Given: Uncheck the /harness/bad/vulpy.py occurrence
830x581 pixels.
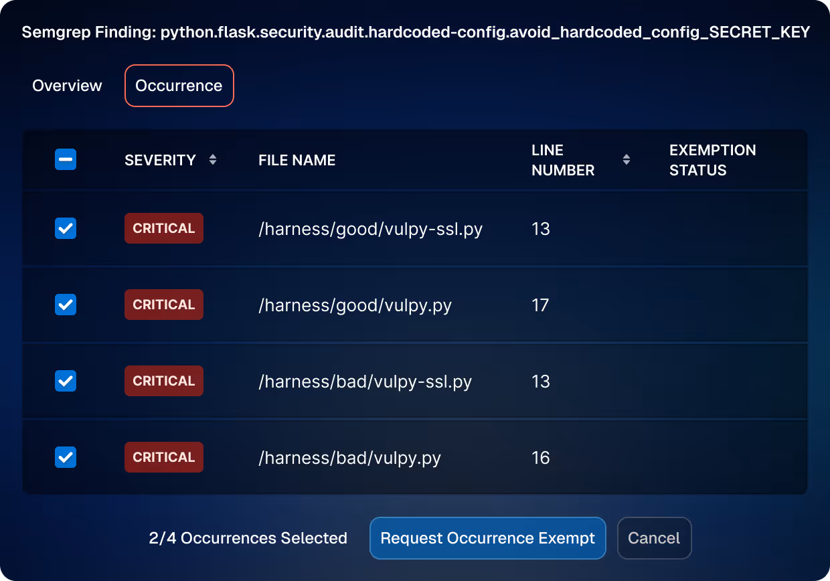Looking at the screenshot, I should (65, 457).
